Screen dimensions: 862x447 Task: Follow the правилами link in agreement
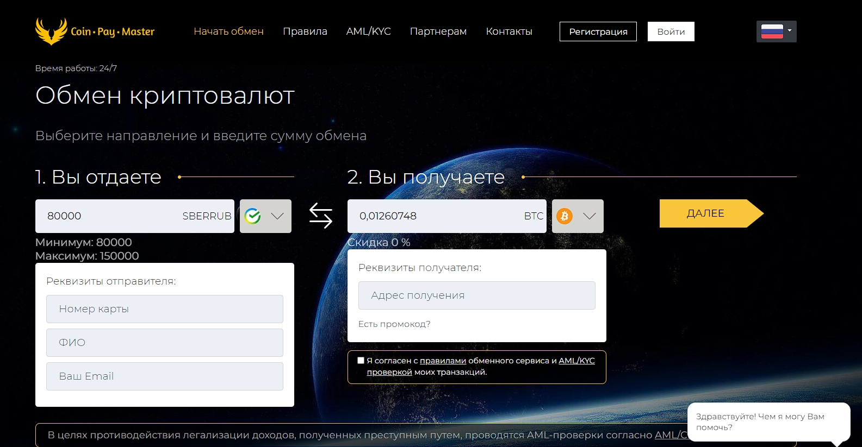(443, 361)
